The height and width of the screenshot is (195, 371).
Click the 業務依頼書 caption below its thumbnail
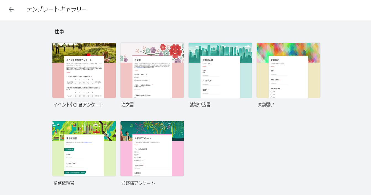pos(64,183)
